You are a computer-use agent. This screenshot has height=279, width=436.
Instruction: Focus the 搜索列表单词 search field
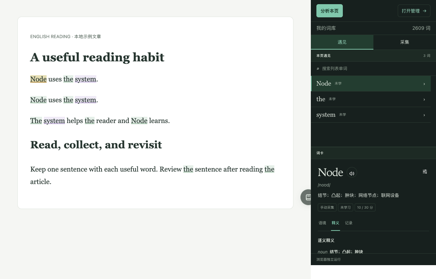click(373, 69)
